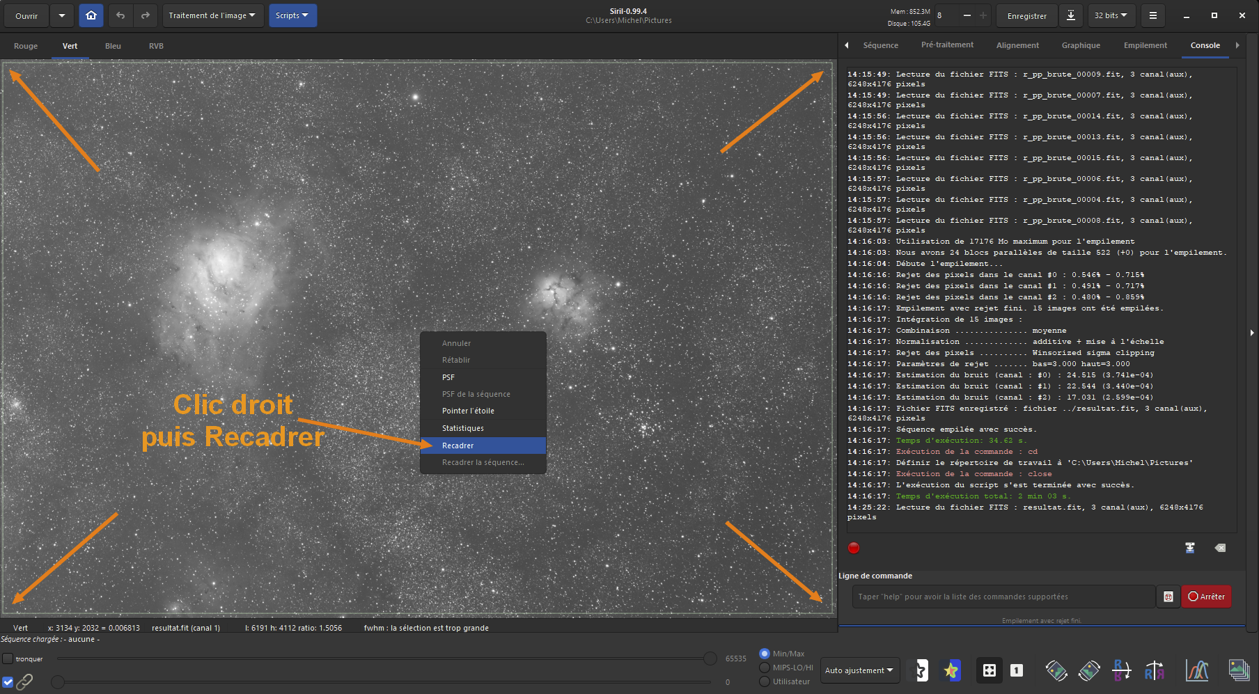Open the "Traitement de l'image" menu
Screen dimensions: 1259x694
212,15
